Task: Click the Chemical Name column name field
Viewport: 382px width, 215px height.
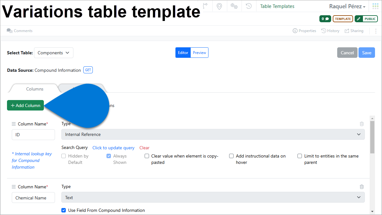Action: click(x=33, y=198)
